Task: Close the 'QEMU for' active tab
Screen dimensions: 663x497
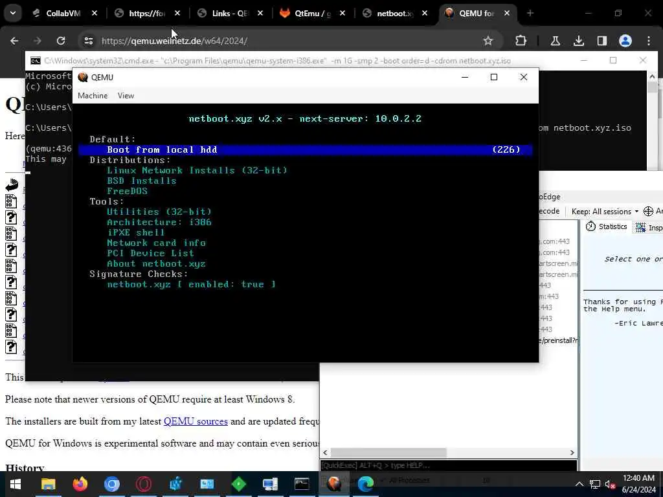Action: pyautogui.click(x=507, y=14)
